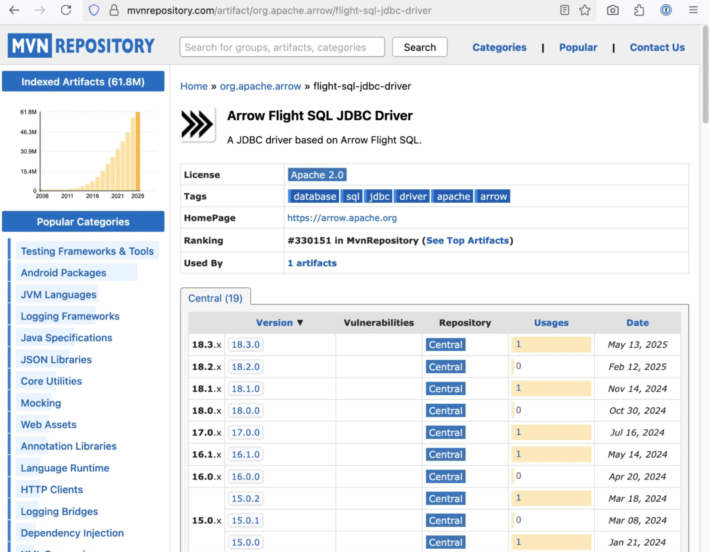Open the tracking protection shield icon
Image resolution: width=709 pixels, height=552 pixels.
coord(94,10)
